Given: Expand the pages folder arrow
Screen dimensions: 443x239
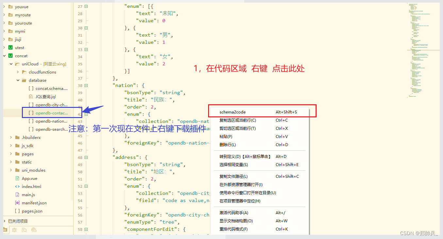Looking at the screenshot, I should click(x=11, y=154).
